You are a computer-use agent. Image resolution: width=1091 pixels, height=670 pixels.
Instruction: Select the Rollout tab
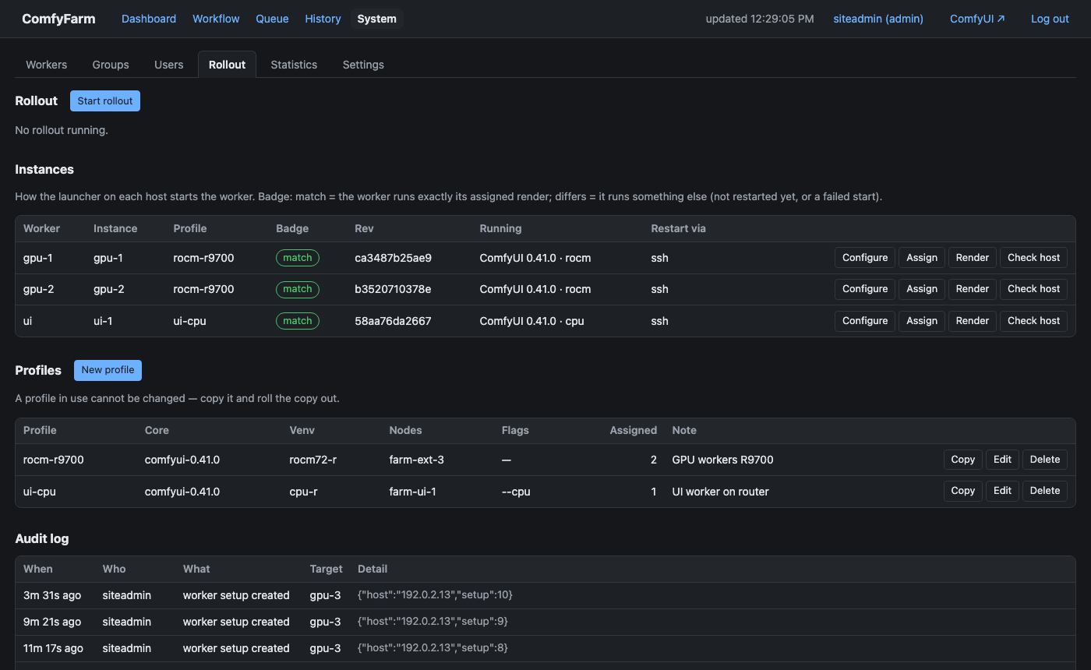tap(227, 65)
